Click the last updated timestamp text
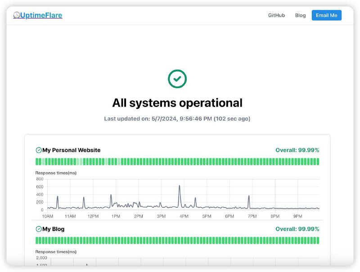Image resolution: width=360 pixels, height=272 pixels. coord(177,118)
